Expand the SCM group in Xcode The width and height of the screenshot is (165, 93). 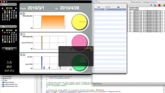click(2, 80)
